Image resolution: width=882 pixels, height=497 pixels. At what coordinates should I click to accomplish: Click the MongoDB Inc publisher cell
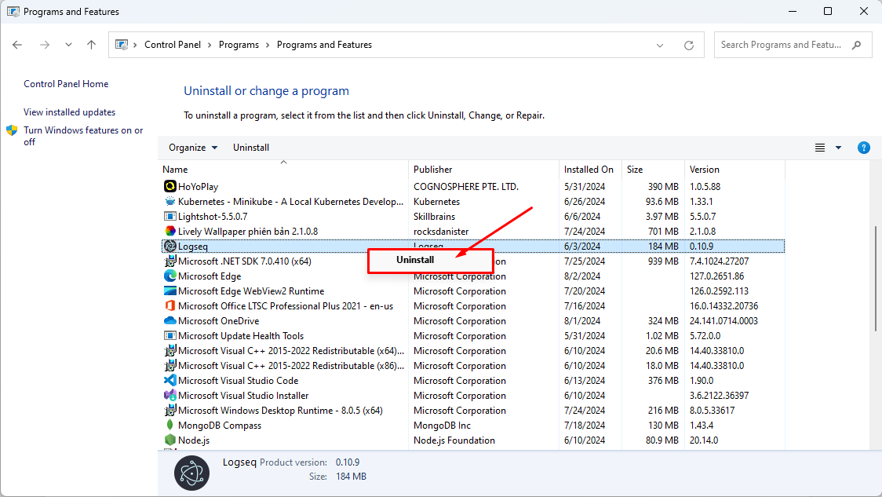coord(442,426)
